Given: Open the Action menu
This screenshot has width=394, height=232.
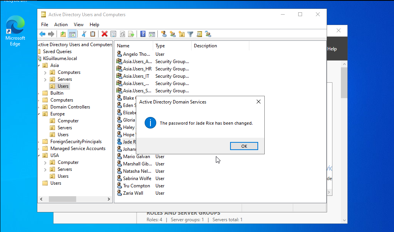Looking at the screenshot, I should [x=61, y=24].
